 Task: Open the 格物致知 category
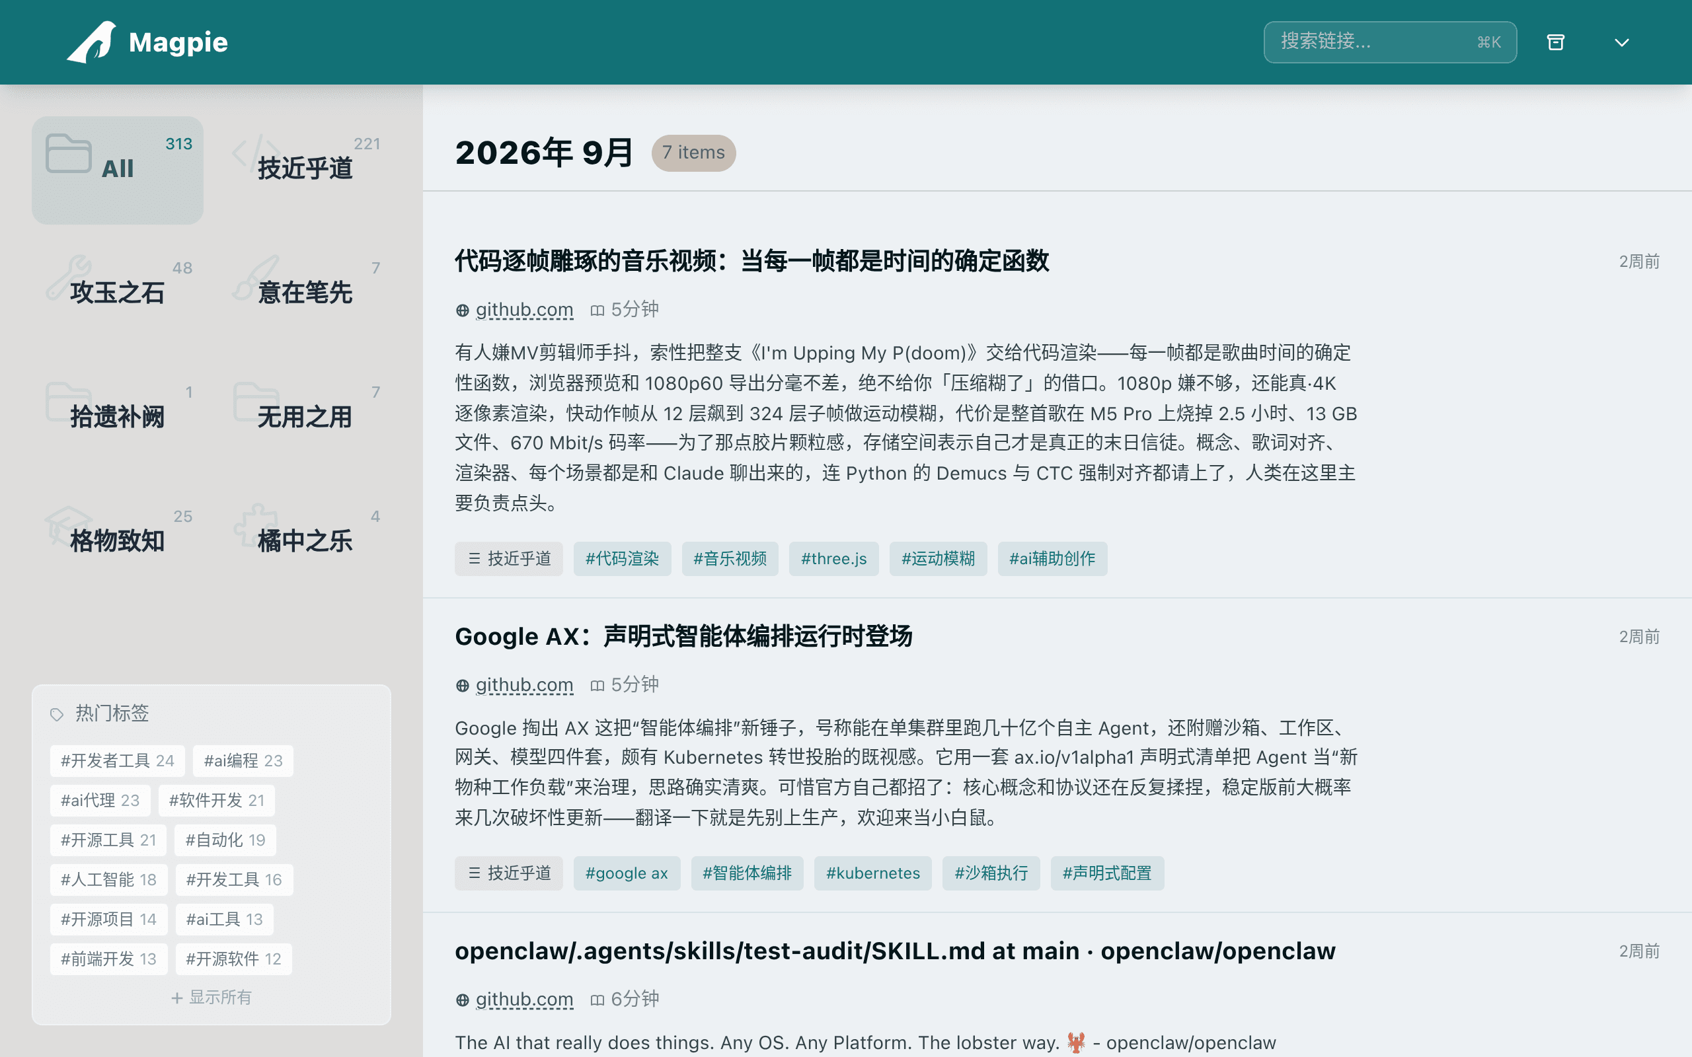[x=118, y=542]
